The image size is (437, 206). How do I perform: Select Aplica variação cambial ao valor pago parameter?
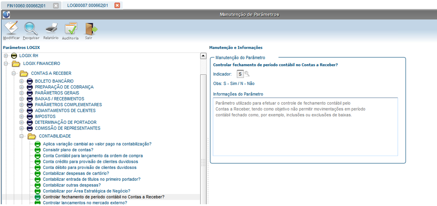[x=97, y=144]
